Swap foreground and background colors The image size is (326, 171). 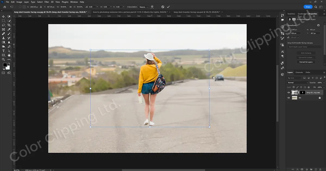point(9,63)
